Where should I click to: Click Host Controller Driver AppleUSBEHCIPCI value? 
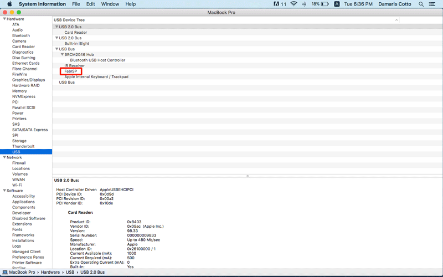click(x=116, y=189)
